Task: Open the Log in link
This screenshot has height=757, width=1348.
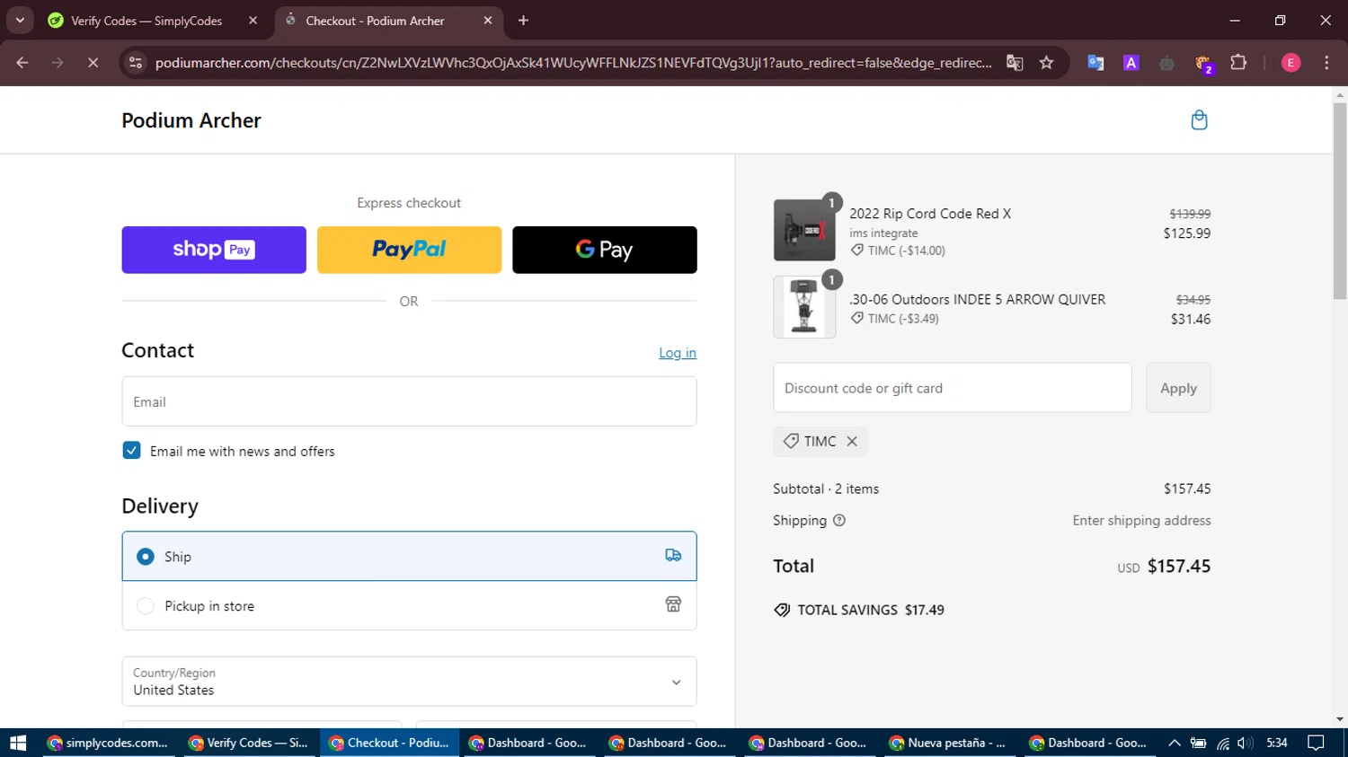Action: [678, 353]
